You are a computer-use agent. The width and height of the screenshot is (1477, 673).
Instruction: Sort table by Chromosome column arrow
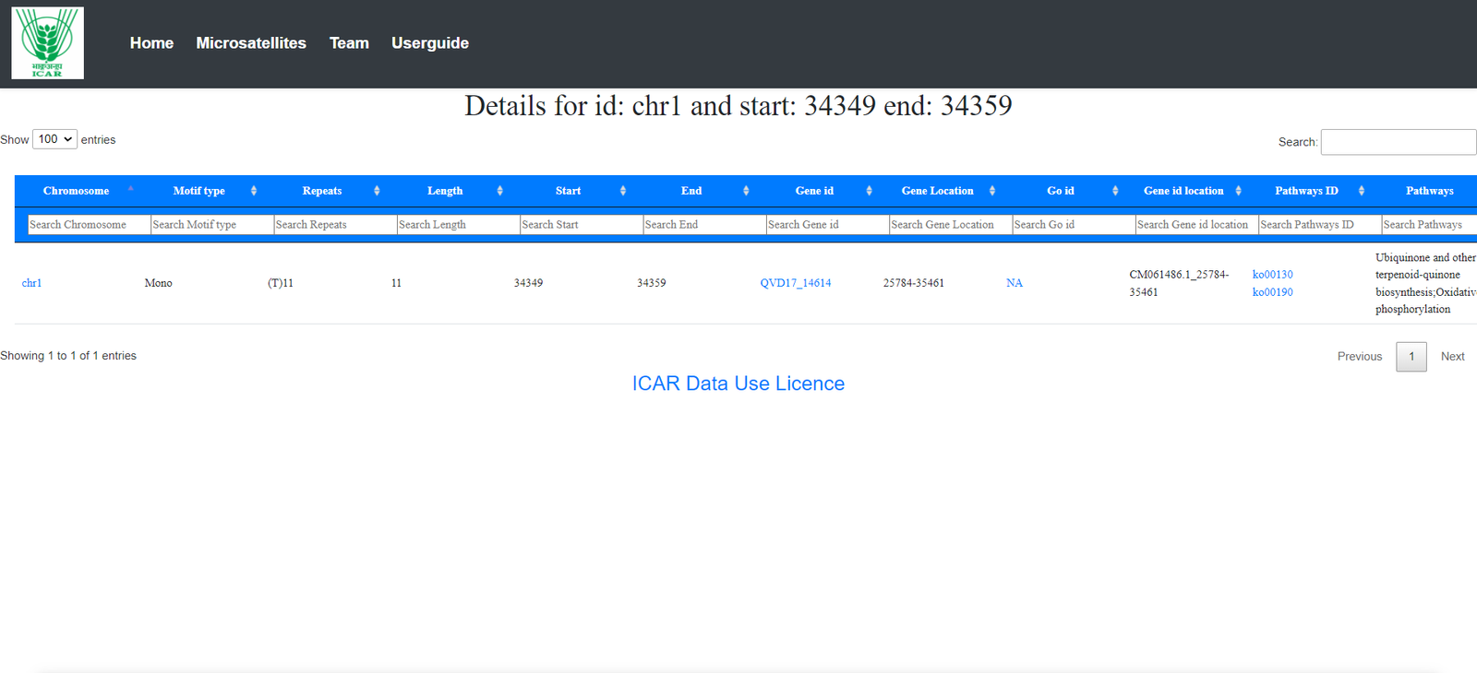130,190
